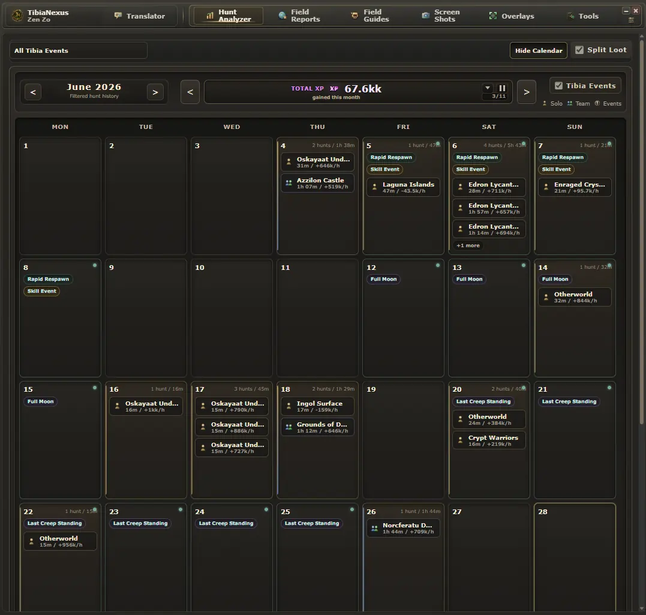
Task: Open Otherworld hunt on June 20
Action: [x=489, y=419]
